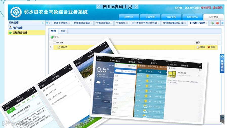
Task: Tap the location pin on 预警信号 screen
Action: (x=169, y=68)
